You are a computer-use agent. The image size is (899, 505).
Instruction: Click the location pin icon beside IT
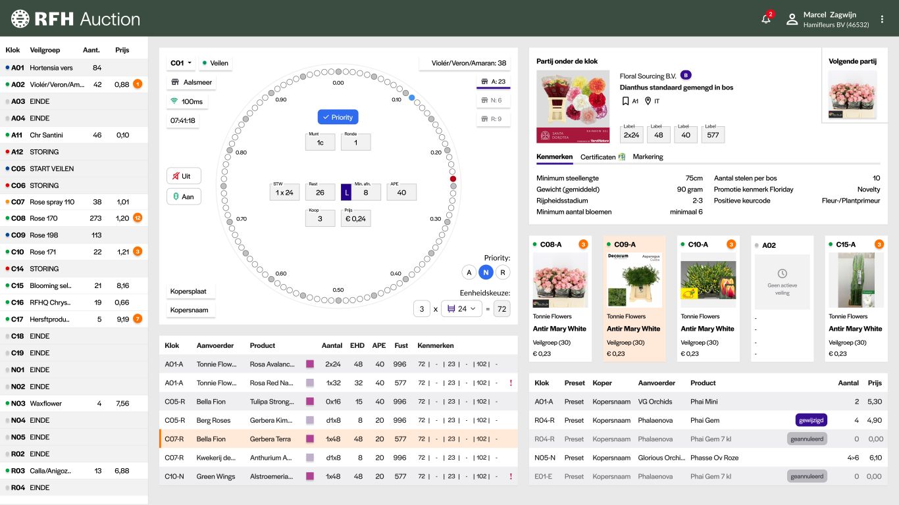pos(648,101)
